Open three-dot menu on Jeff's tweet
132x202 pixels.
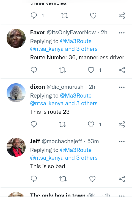(122, 142)
